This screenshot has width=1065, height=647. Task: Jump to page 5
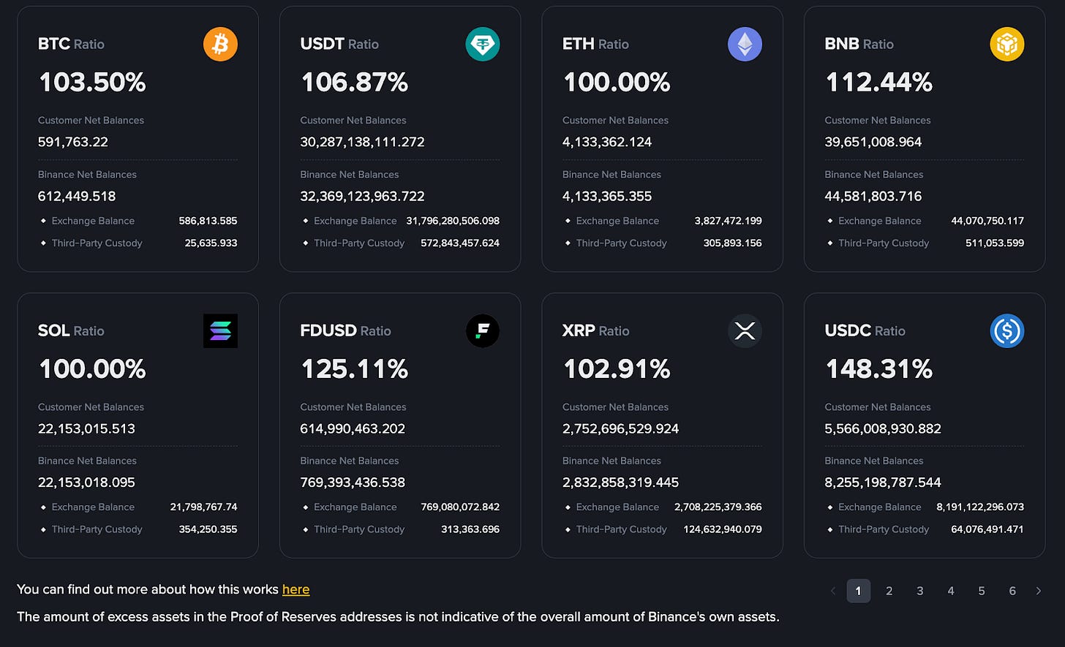(982, 591)
